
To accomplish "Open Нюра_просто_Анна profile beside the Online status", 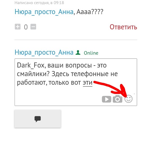I will [44, 52].
